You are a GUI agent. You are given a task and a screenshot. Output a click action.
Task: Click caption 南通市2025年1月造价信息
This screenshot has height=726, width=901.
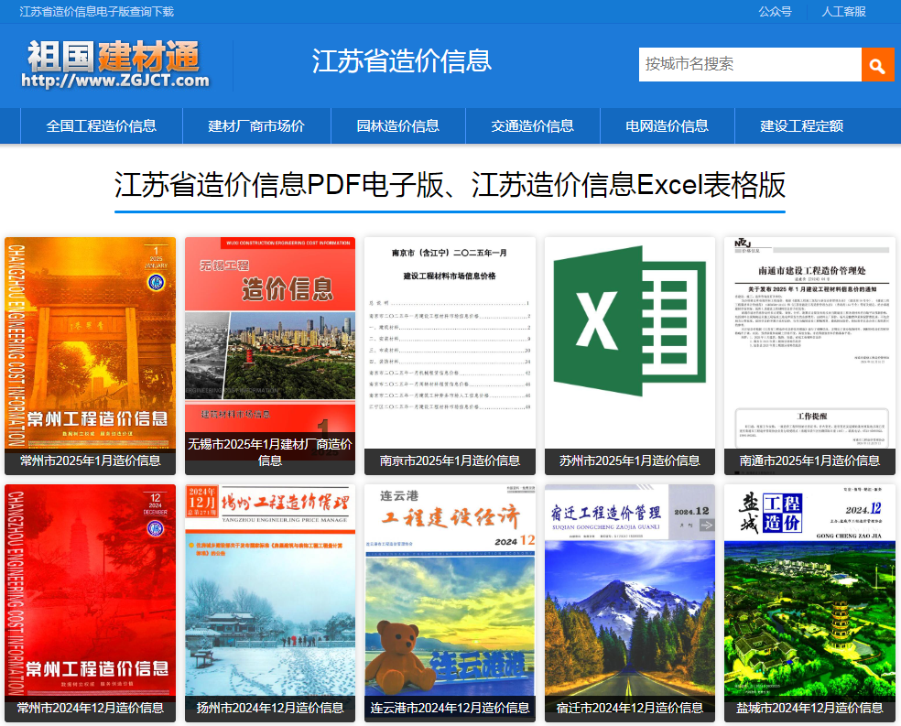(809, 461)
